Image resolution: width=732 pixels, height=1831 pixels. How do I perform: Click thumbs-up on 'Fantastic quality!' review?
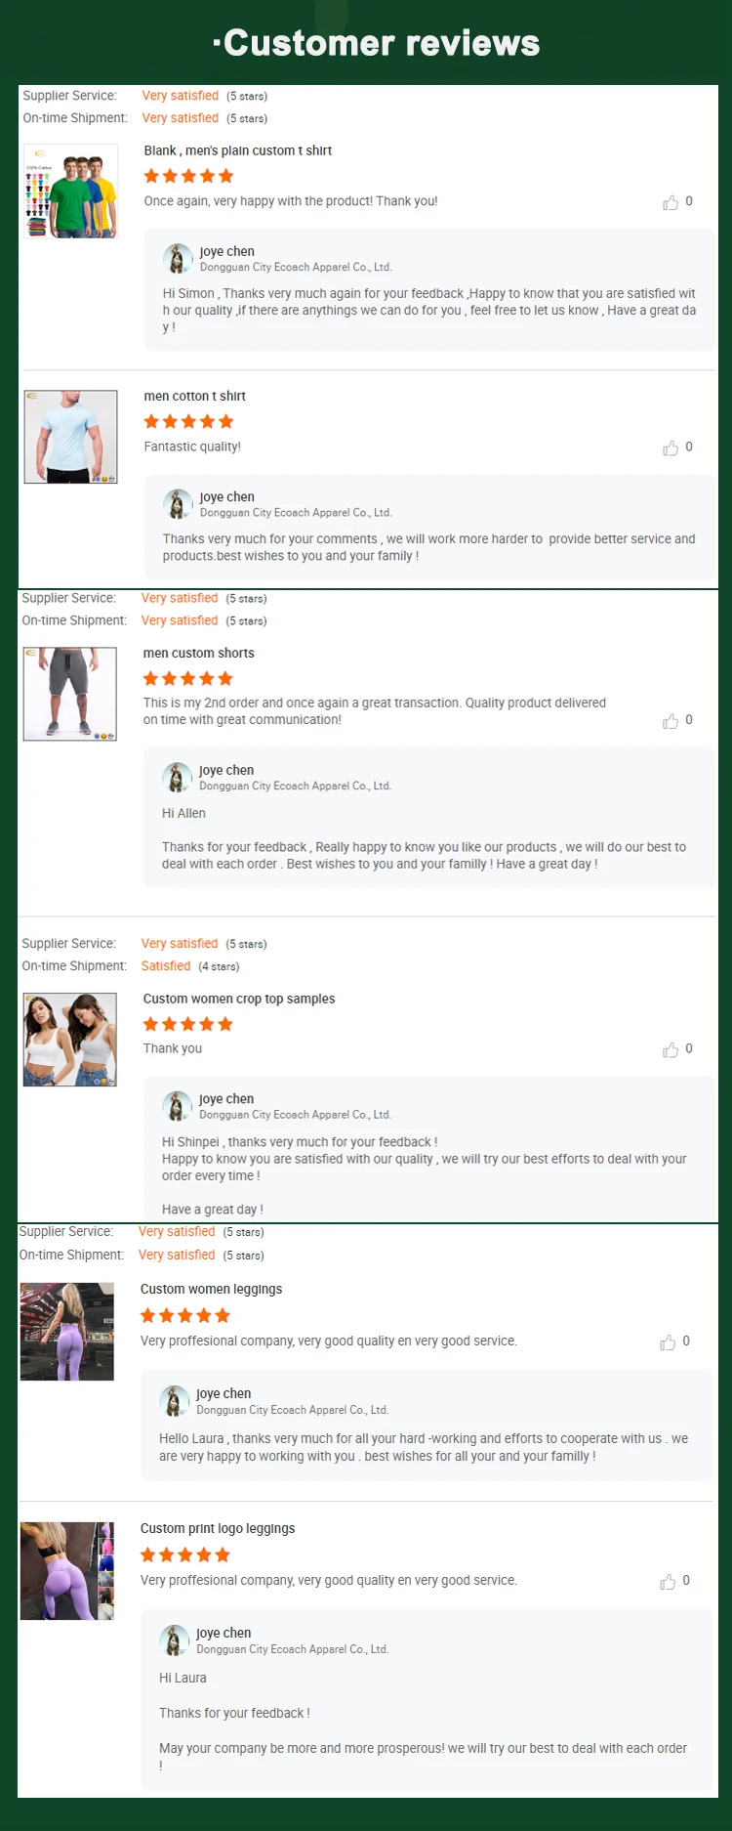pyautogui.click(x=671, y=447)
